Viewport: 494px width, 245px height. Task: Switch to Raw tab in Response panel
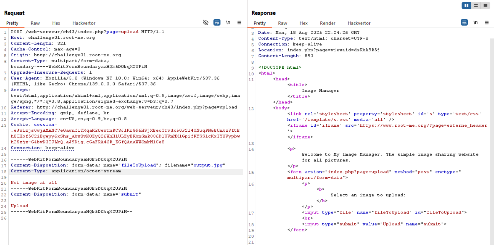[x=282, y=23]
